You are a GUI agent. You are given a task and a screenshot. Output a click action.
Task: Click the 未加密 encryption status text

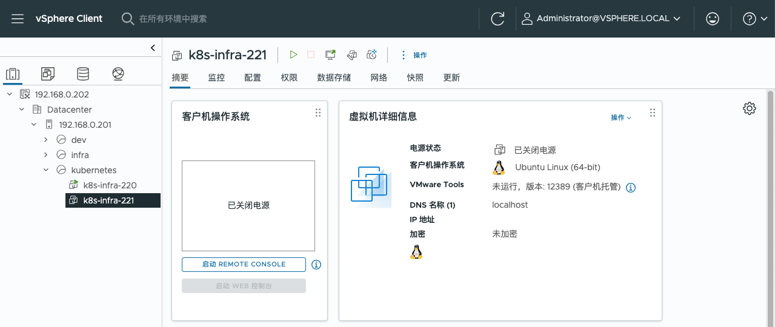505,234
